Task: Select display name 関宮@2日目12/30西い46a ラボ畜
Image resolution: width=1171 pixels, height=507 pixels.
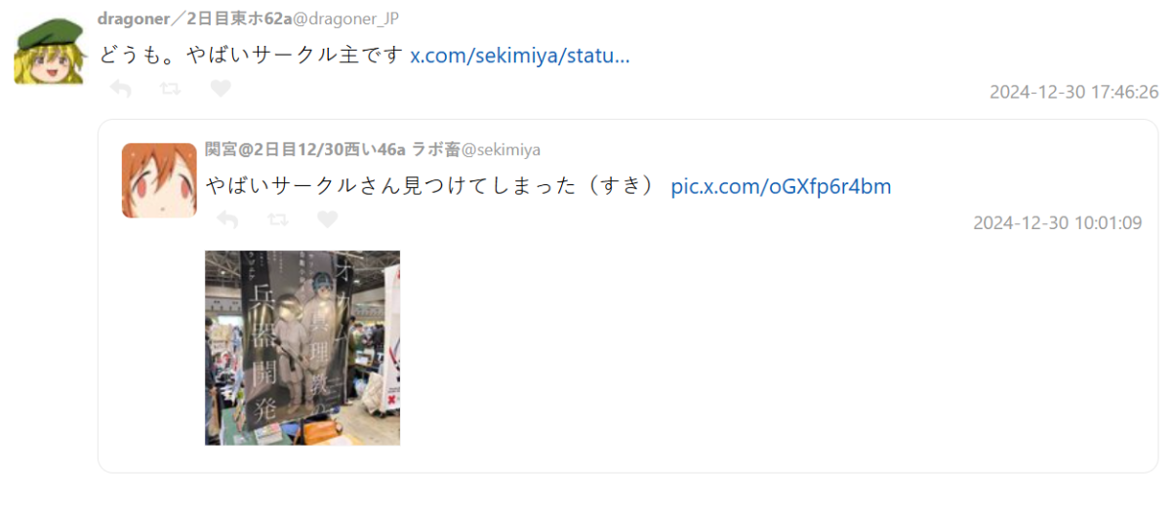Action: coord(333,149)
